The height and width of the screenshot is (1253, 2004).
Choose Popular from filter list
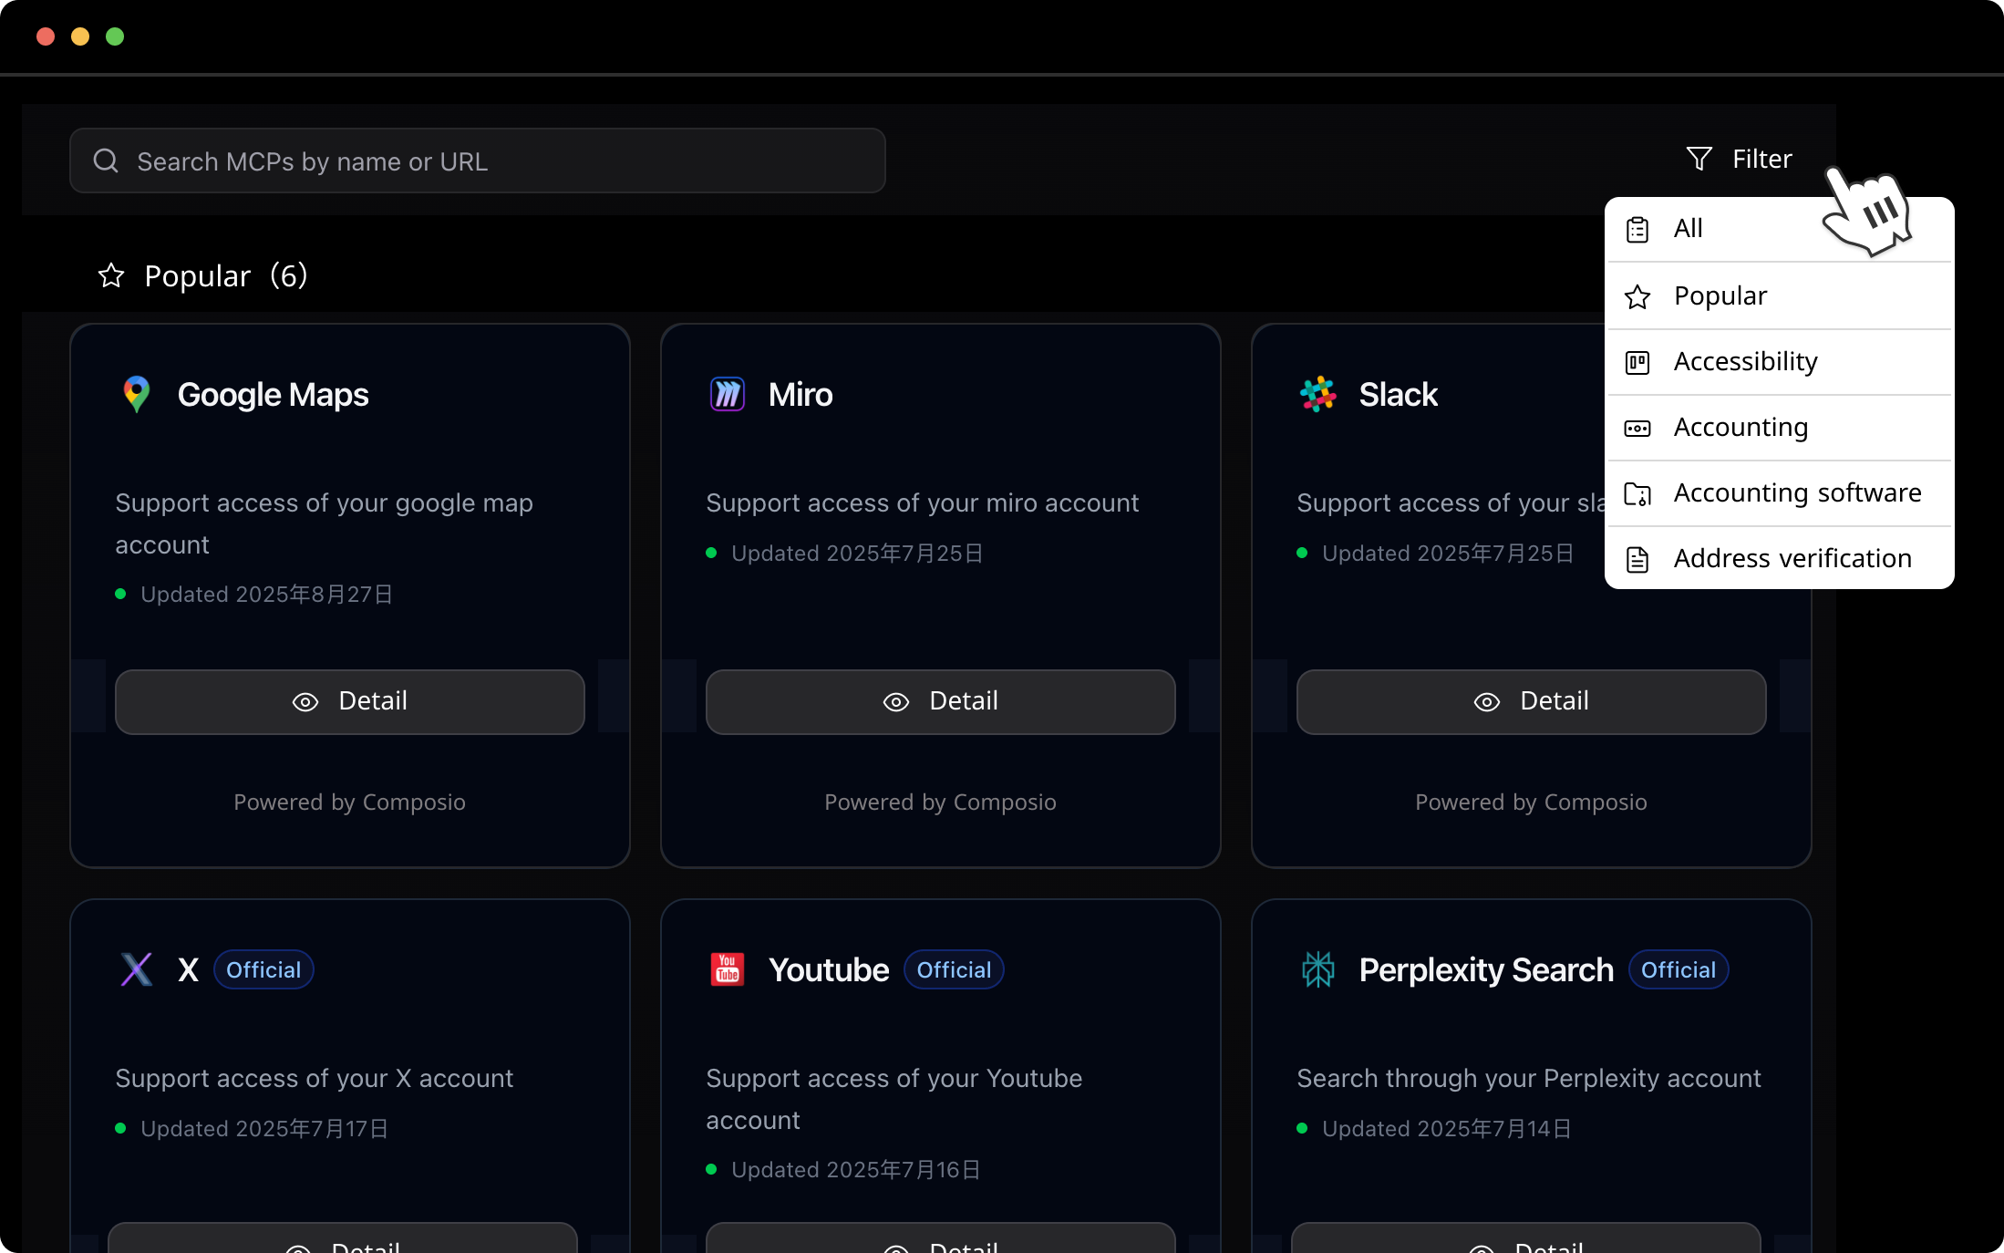click(x=1720, y=296)
